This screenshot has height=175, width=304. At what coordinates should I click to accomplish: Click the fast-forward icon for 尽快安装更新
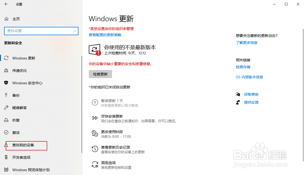click(95, 118)
